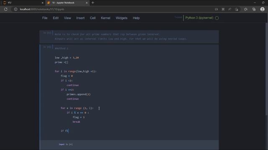The image size is (268, 150).
Task: Place cursor on 'low ,high = 3,20' line
Action: [x=67, y=57]
